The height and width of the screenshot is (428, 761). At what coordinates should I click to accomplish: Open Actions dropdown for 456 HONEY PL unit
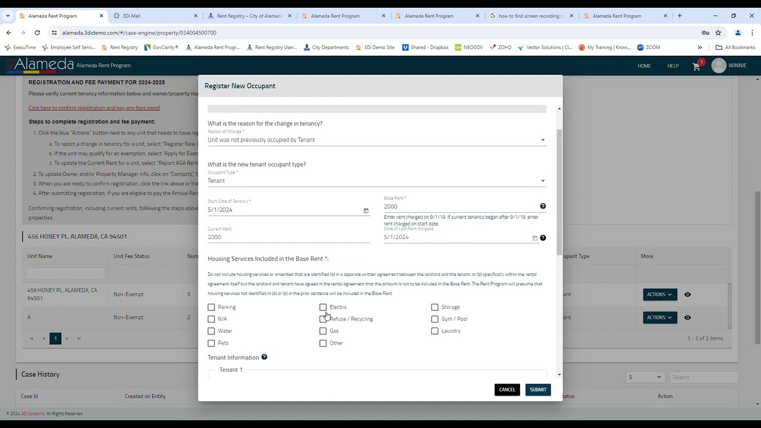659,294
